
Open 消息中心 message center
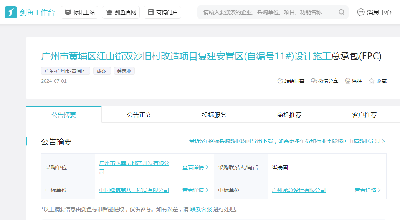click(374, 12)
